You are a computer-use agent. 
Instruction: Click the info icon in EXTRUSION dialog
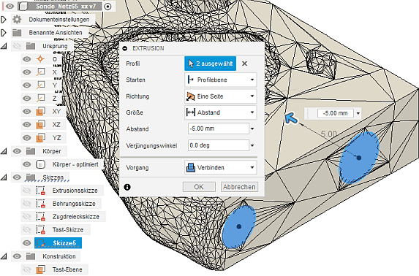point(127,187)
